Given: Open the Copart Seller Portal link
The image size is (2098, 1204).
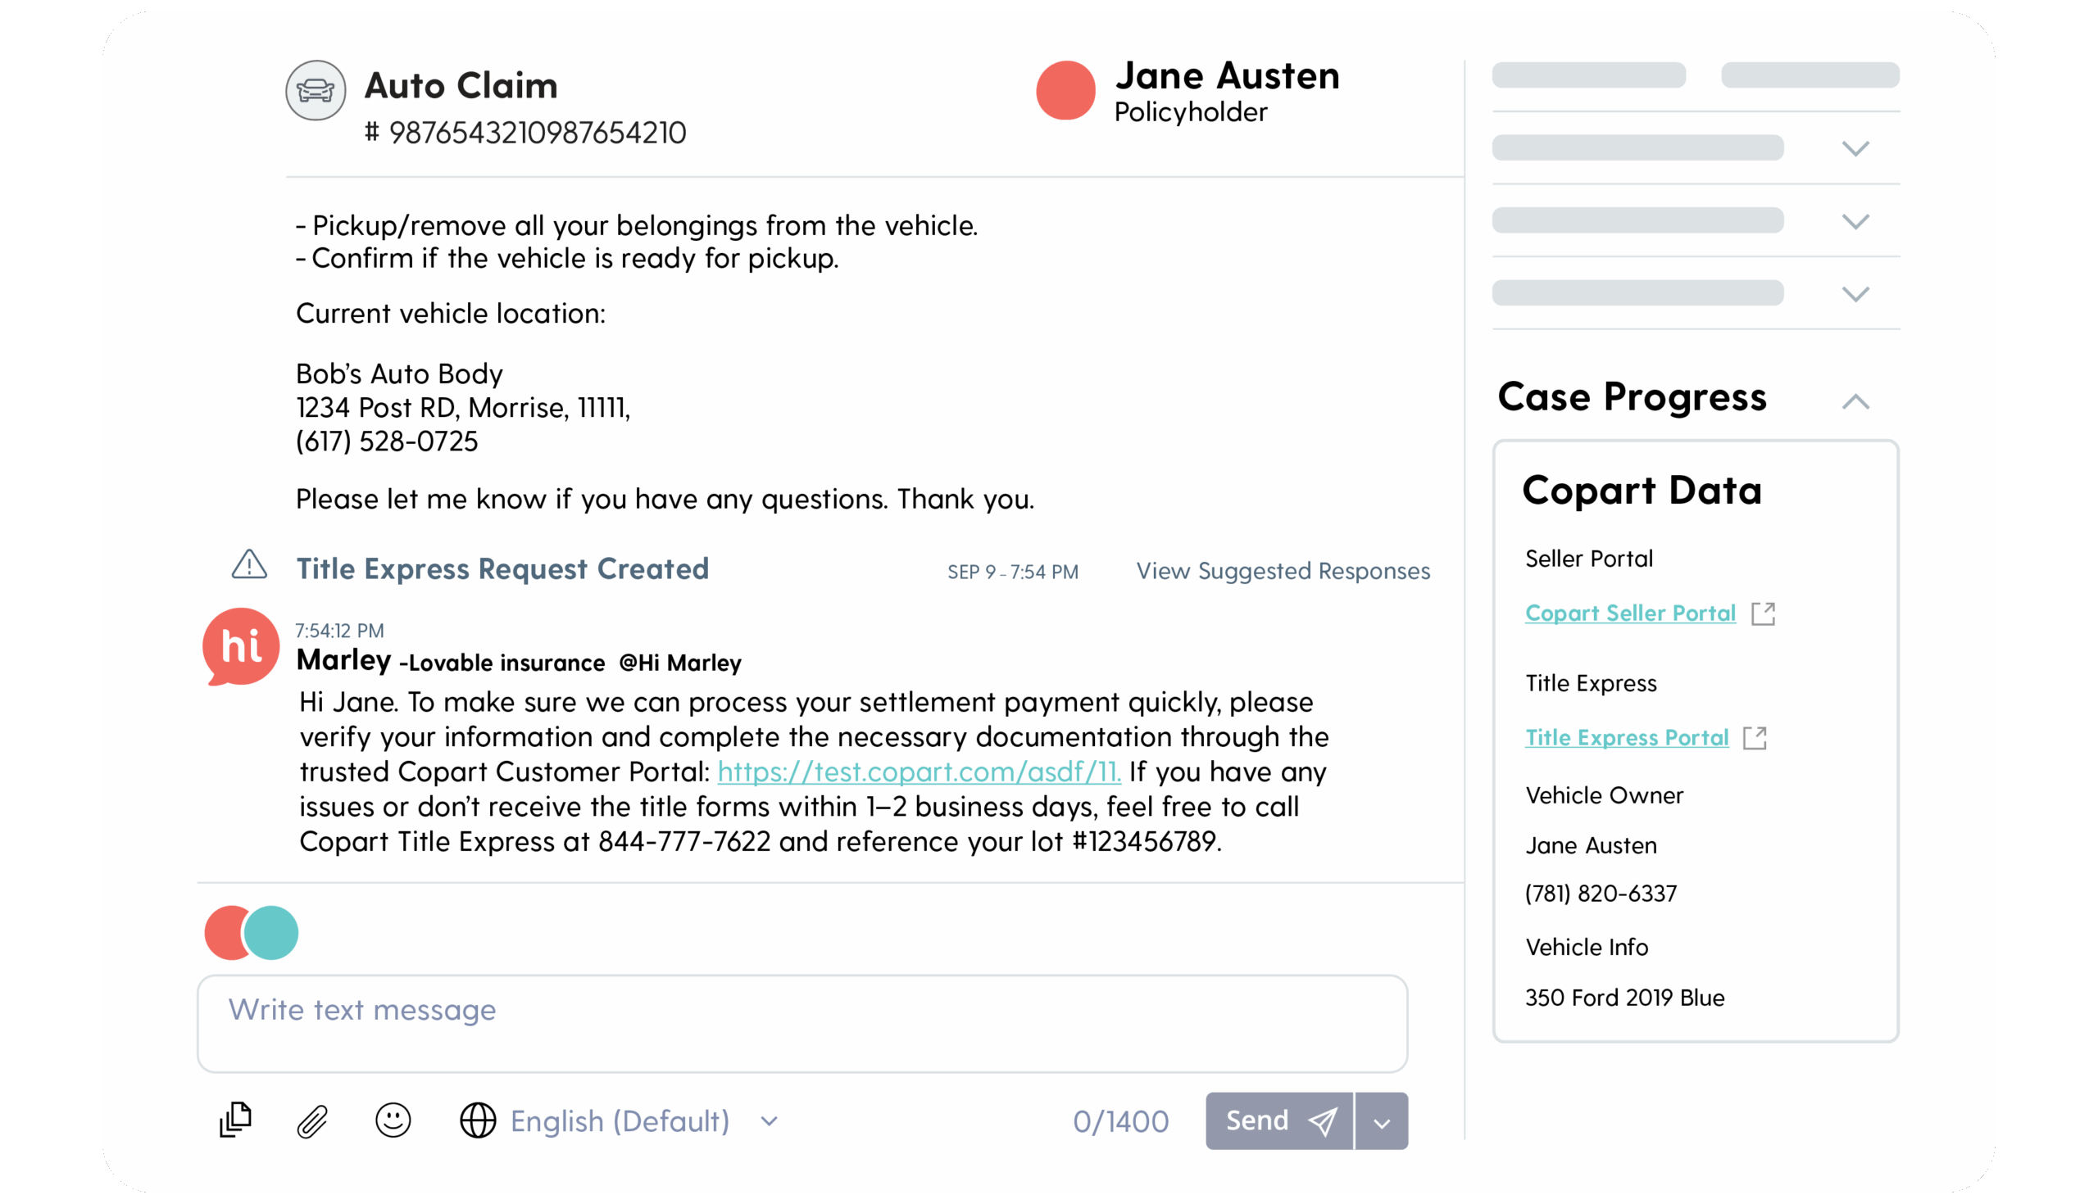Looking at the screenshot, I should pos(1630,613).
